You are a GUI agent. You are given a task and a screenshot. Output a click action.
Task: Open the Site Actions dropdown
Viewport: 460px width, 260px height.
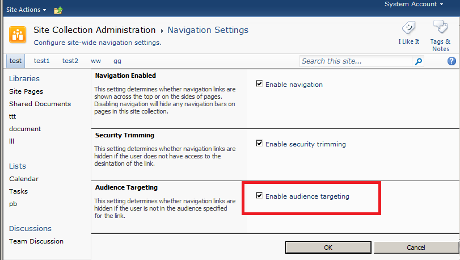pos(26,10)
